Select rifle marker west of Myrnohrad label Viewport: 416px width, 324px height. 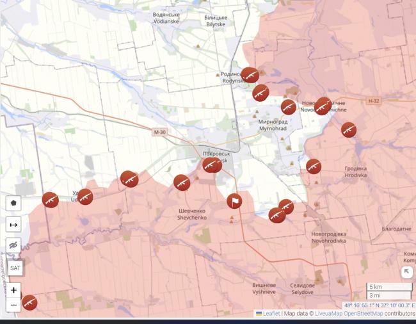pos(260,93)
